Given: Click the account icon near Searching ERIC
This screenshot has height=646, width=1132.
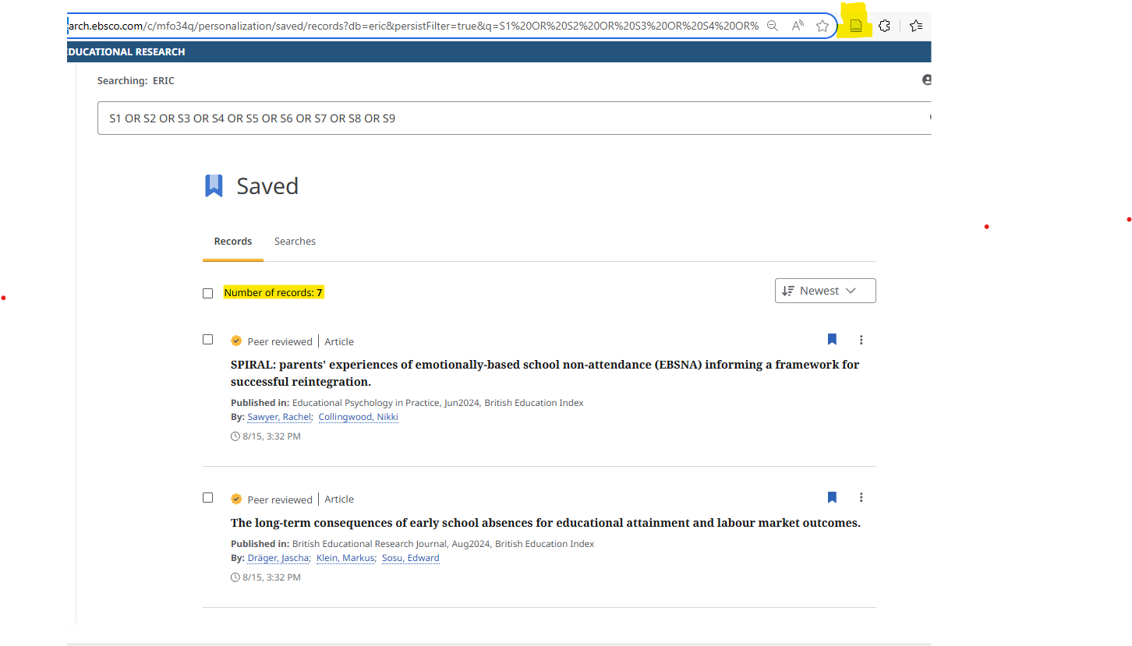Looking at the screenshot, I should [927, 79].
